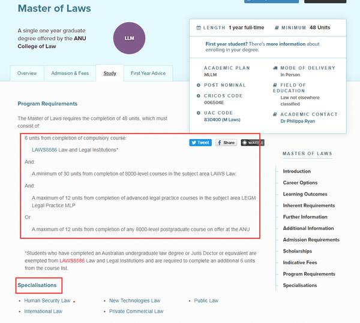Screen dimensions: 360x323
Task: Click the icon beside ACADEMIC CONTACT
Action: click(x=275, y=114)
